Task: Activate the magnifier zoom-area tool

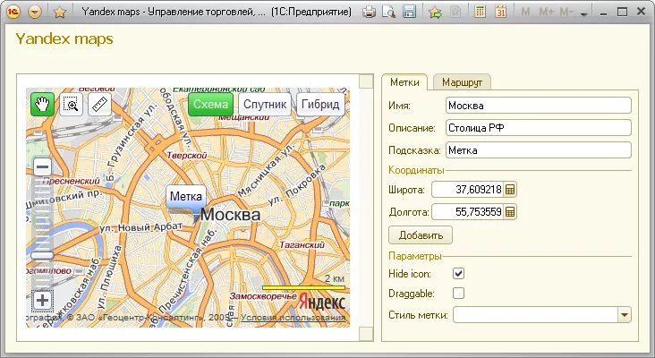Action: [x=72, y=105]
